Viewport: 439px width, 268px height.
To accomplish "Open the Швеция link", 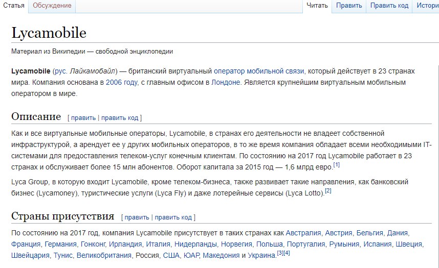I will click(409, 244).
